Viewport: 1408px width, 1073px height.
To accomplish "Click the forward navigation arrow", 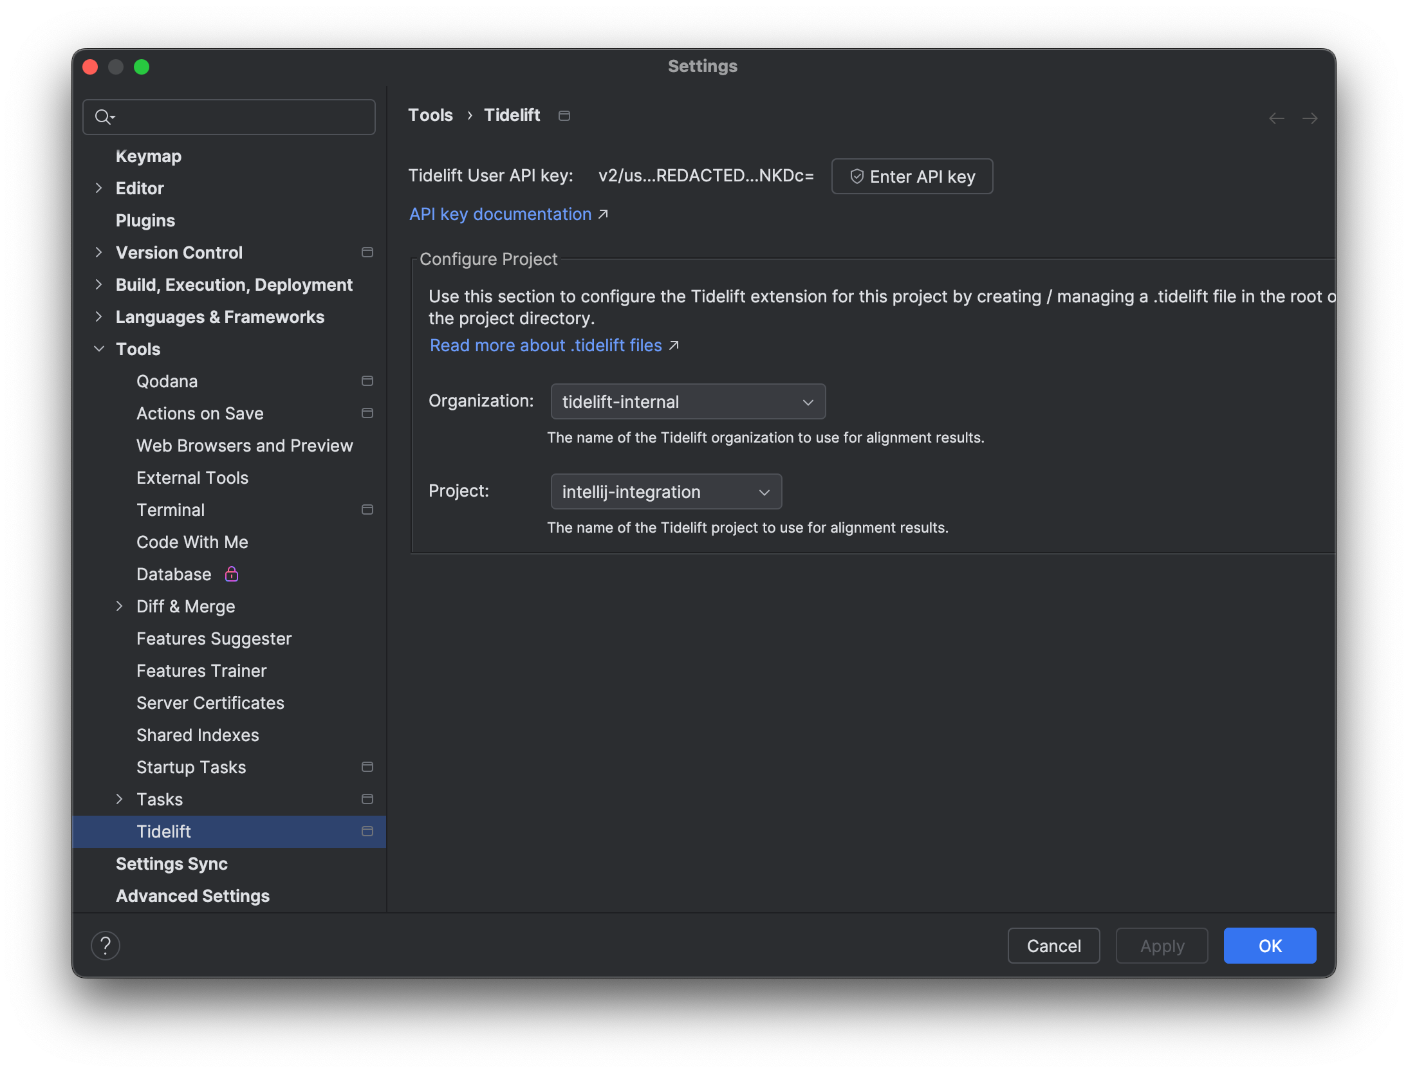I will click(1310, 118).
